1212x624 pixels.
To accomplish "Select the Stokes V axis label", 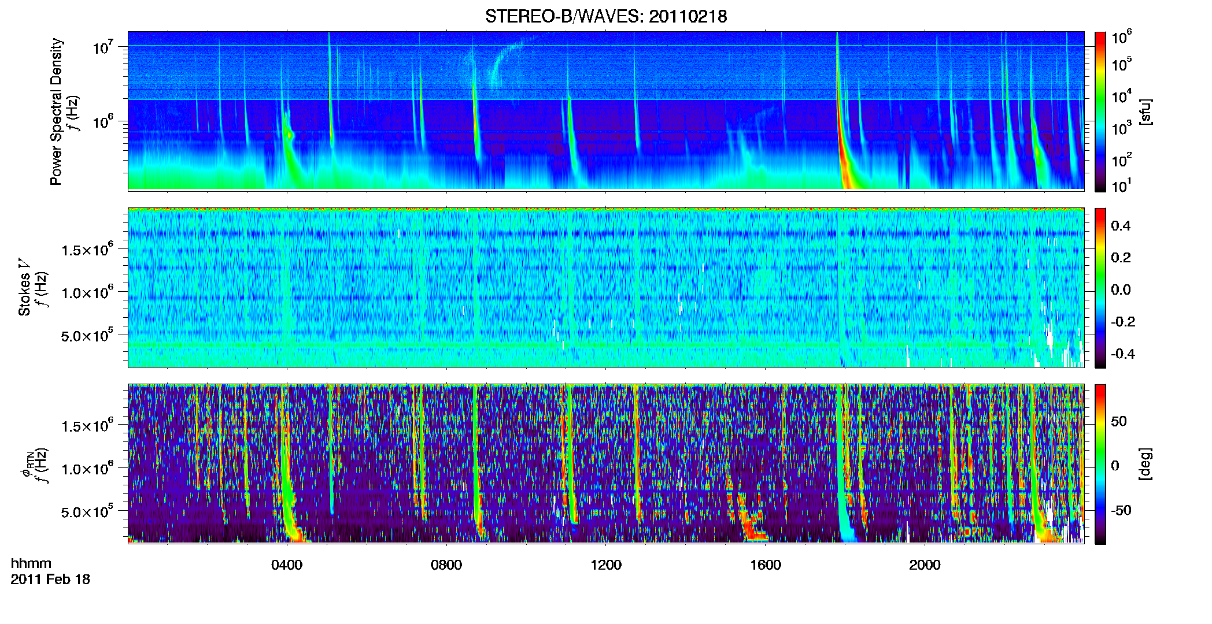I will pos(24,287).
